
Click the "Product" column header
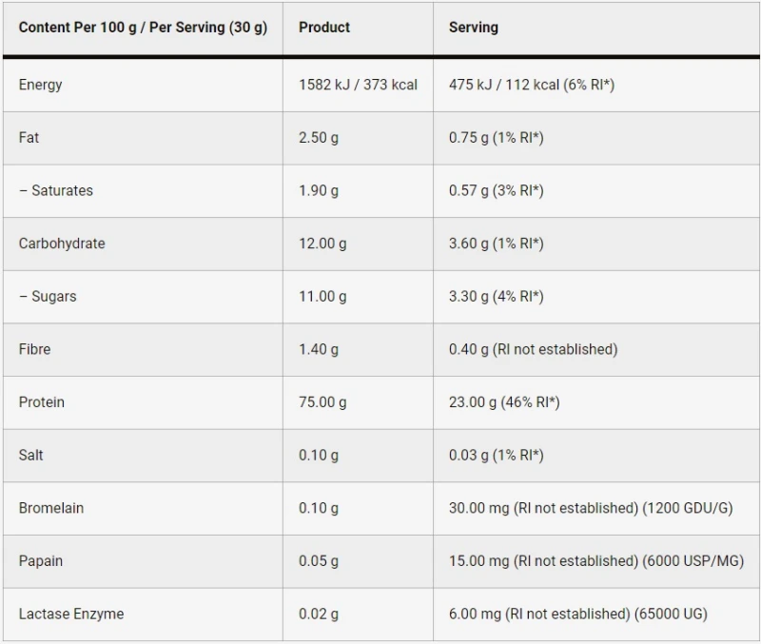click(324, 28)
